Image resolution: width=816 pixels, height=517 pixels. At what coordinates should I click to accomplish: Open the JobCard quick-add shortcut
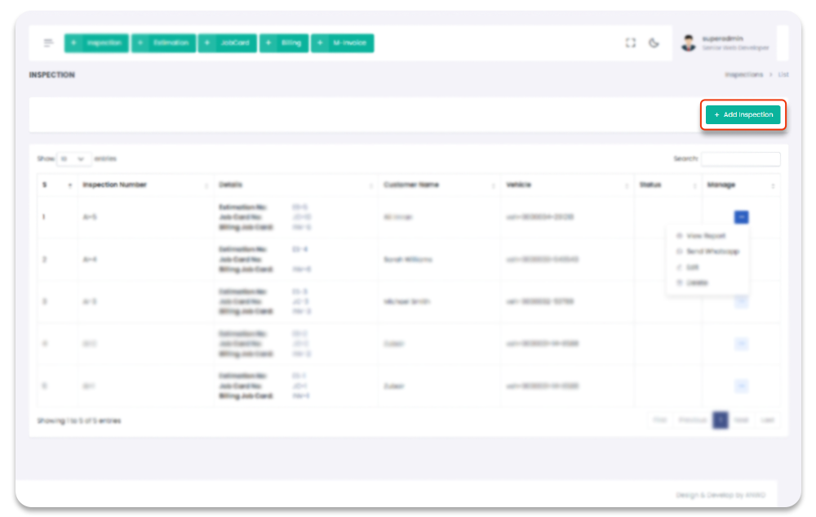point(228,43)
